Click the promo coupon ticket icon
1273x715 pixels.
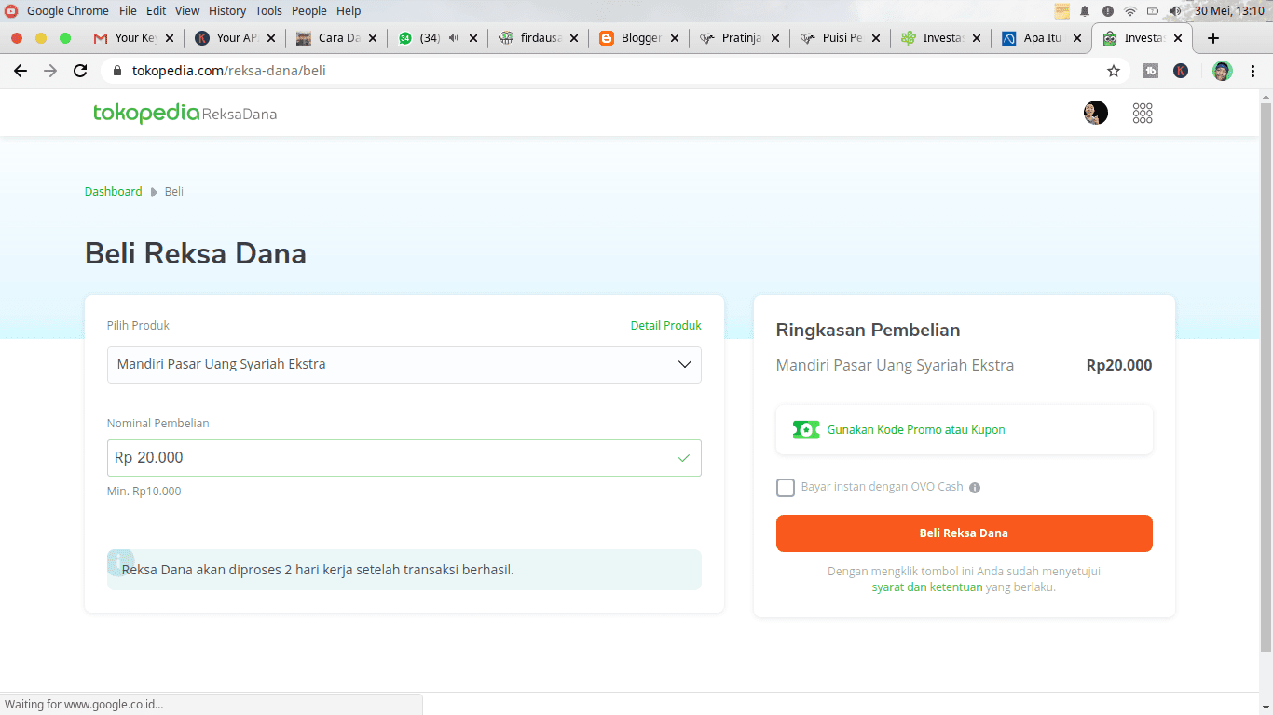(x=806, y=430)
